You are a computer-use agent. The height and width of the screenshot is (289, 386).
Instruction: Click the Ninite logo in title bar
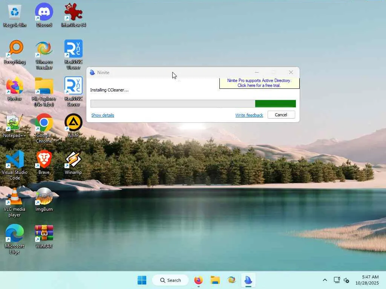(92, 73)
